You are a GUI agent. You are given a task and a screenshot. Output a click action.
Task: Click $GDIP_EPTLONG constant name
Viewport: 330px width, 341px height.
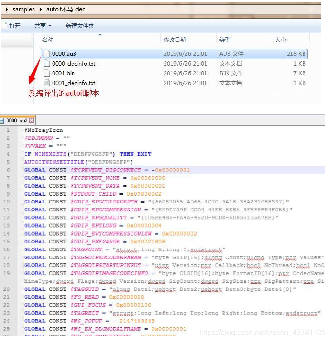[x=93, y=226]
